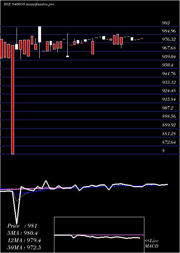Select the 950.4 price axis label
This screenshot has height=253, width=180.
coord(168,65)
